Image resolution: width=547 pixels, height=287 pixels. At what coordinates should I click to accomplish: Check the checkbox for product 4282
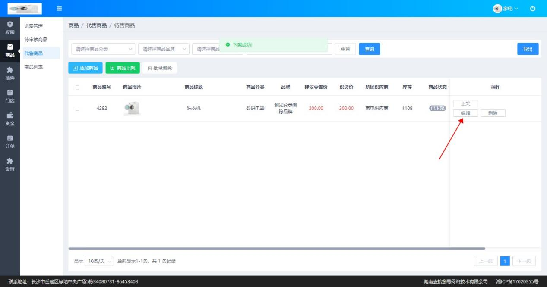coord(78,109)
